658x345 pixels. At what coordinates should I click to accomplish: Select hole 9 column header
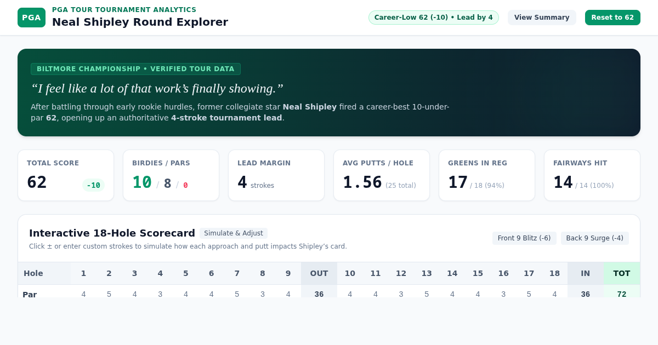point(288,273)
